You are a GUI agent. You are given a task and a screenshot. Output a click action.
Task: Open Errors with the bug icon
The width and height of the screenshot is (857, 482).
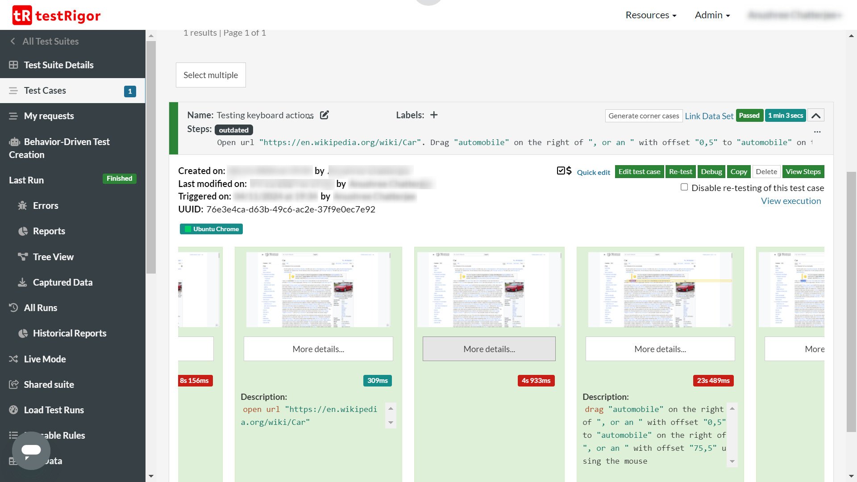(x=22, y=206)
